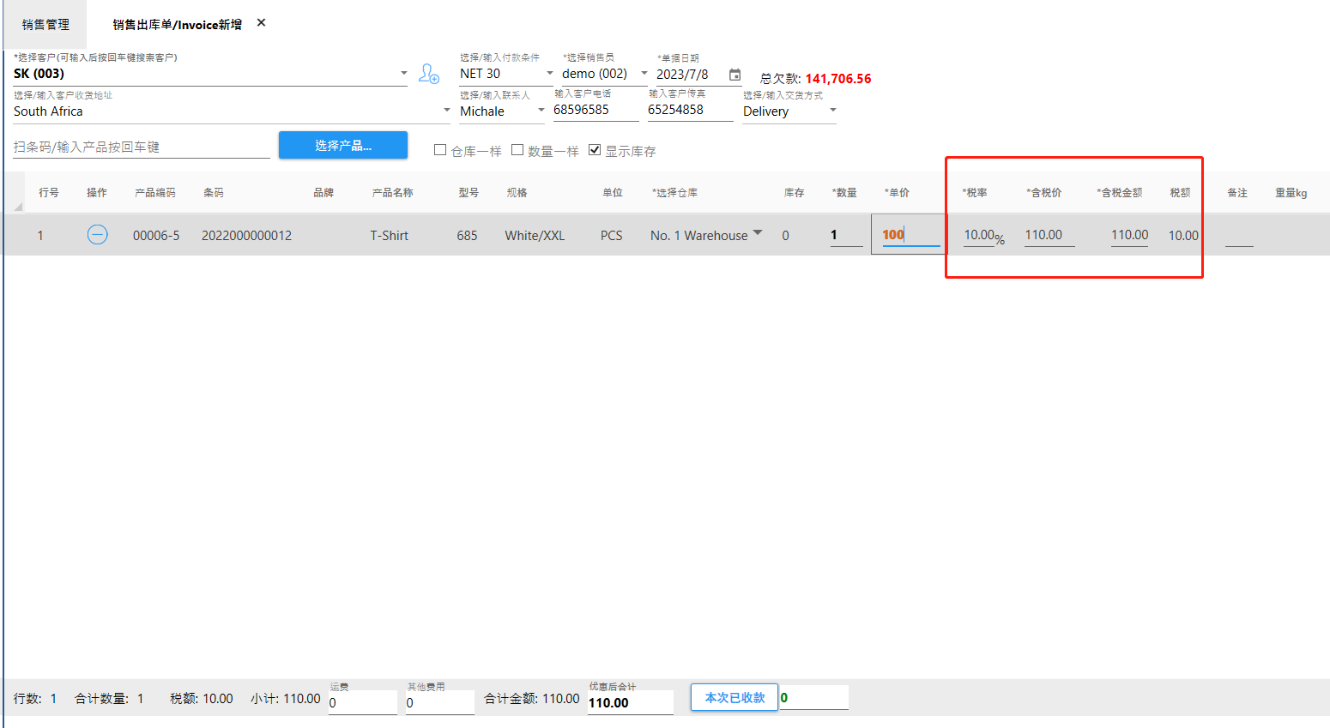This screenshot has height=728, width=1330.
Task: Click the 10.00% tax rate field
Action: (979, 235)
